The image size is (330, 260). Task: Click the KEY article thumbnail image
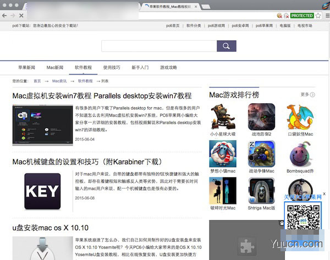(42, 191)
